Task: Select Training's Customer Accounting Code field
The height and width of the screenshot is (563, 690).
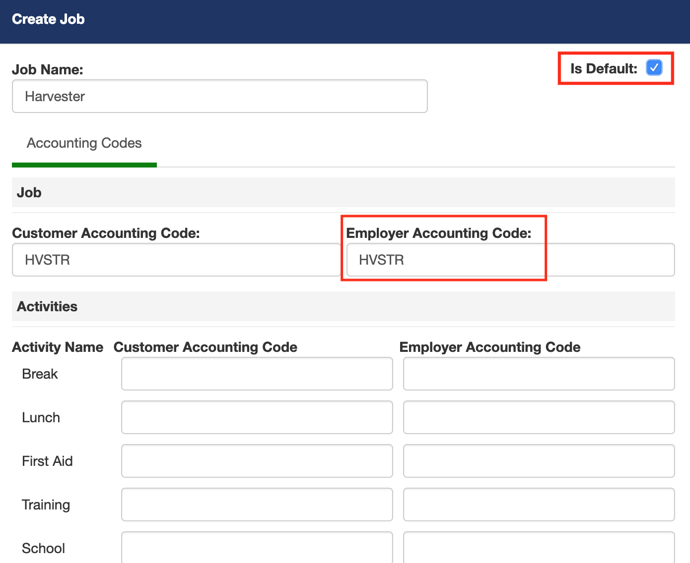Action: (257, 505)
